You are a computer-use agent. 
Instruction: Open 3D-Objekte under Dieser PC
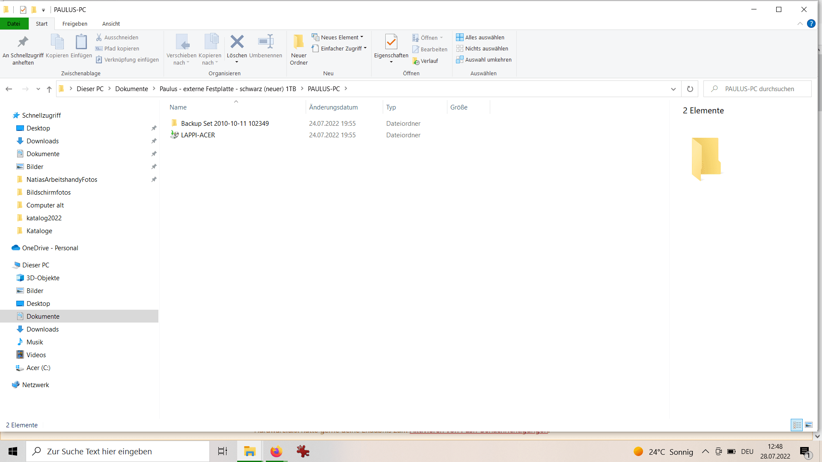tap(43, 278)
